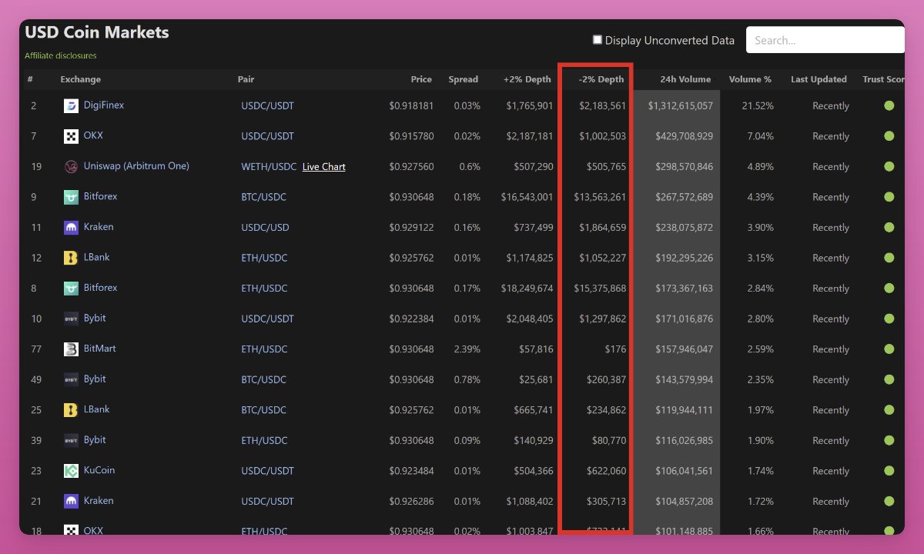Enable the Display Unconverted Data checkbox
924x554 pixels.
pos(598,40)
